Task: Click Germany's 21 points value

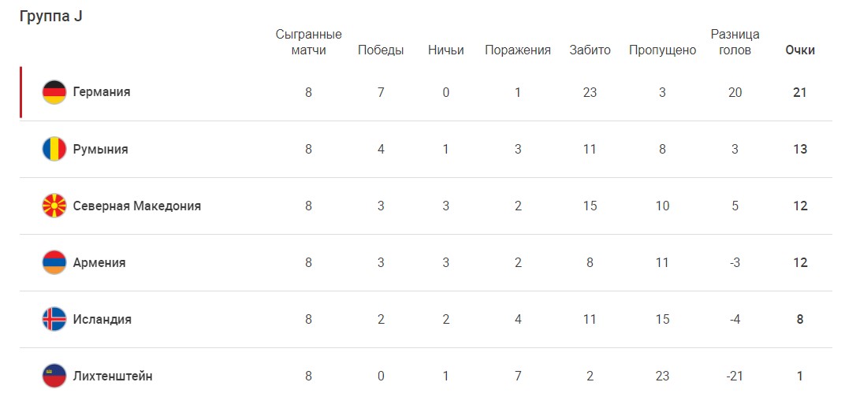Action: [800, 93]
